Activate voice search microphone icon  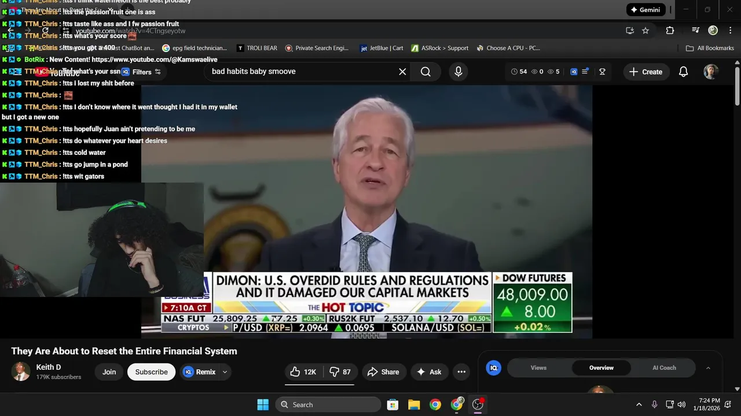458,72
